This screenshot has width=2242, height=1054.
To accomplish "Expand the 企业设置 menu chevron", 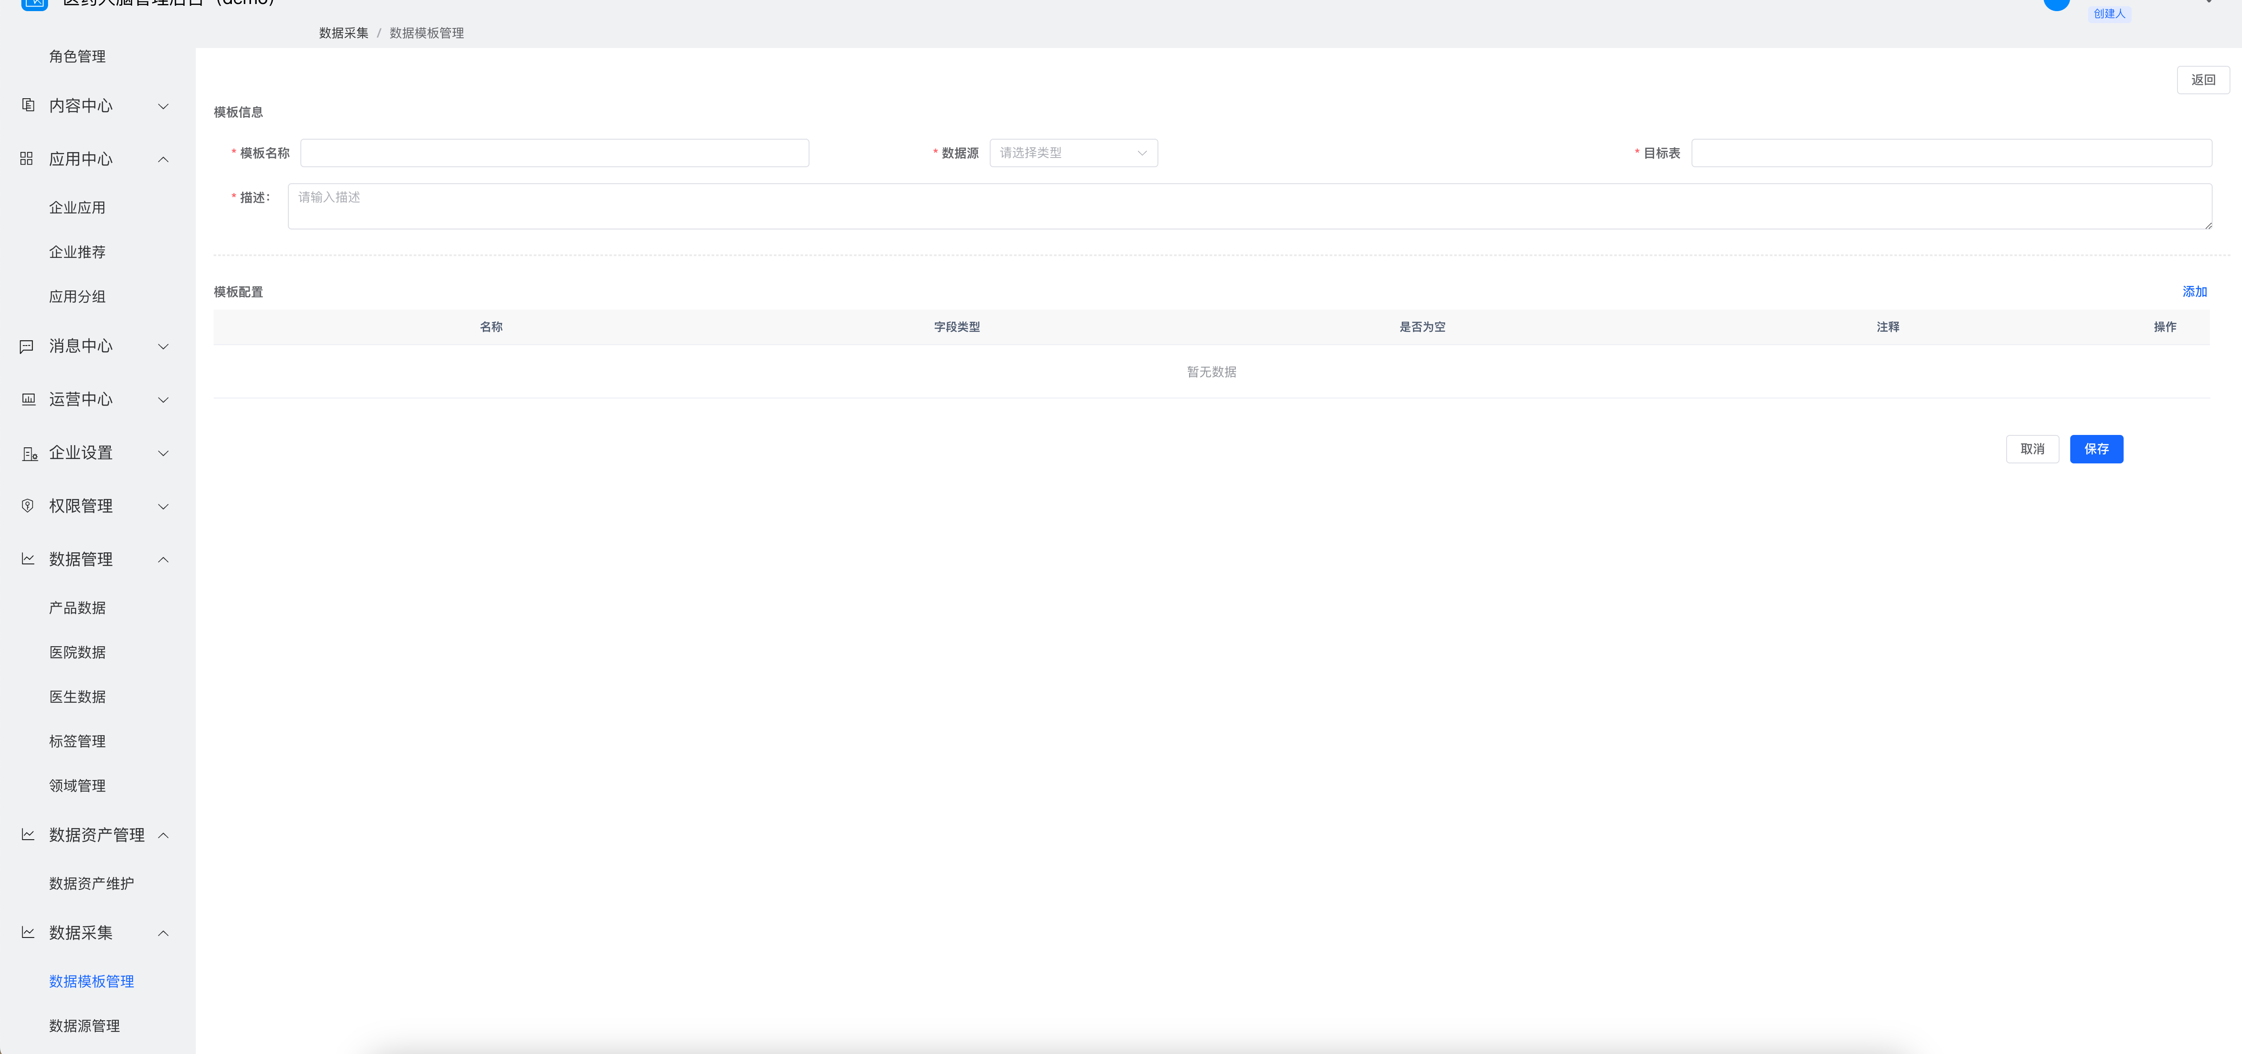I will pos(163,453).
